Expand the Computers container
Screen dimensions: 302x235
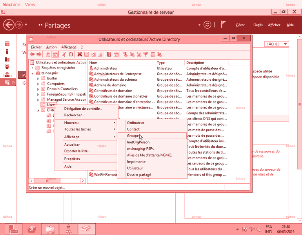[38, 84]
